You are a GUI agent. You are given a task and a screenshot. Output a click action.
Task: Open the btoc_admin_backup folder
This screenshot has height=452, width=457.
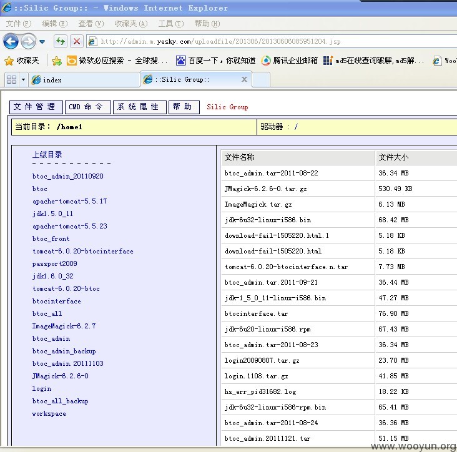click(x=64, y=351)
